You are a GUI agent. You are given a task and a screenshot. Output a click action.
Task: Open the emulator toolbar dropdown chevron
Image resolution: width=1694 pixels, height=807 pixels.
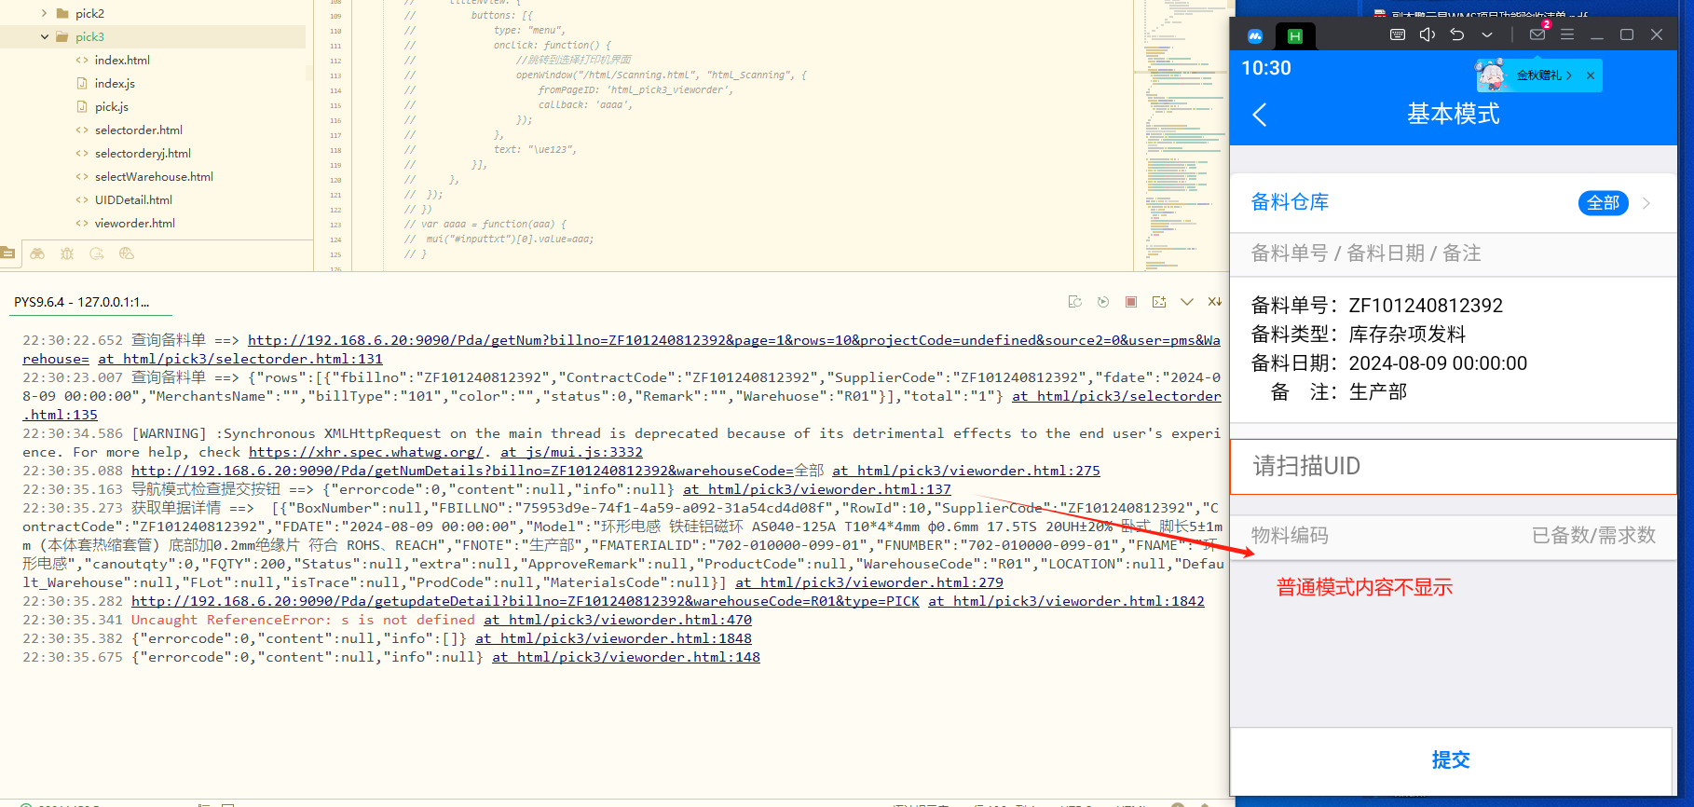point(1487,34)
